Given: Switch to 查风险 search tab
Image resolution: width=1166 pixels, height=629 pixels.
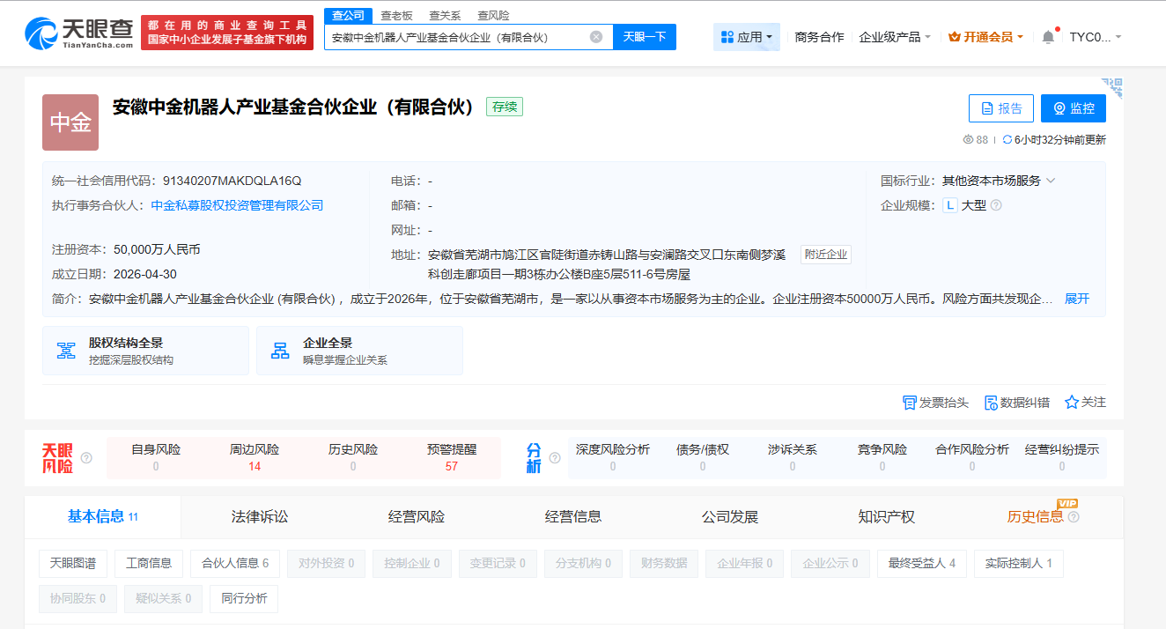Looking at the screenshot, I should pos(493,16).
